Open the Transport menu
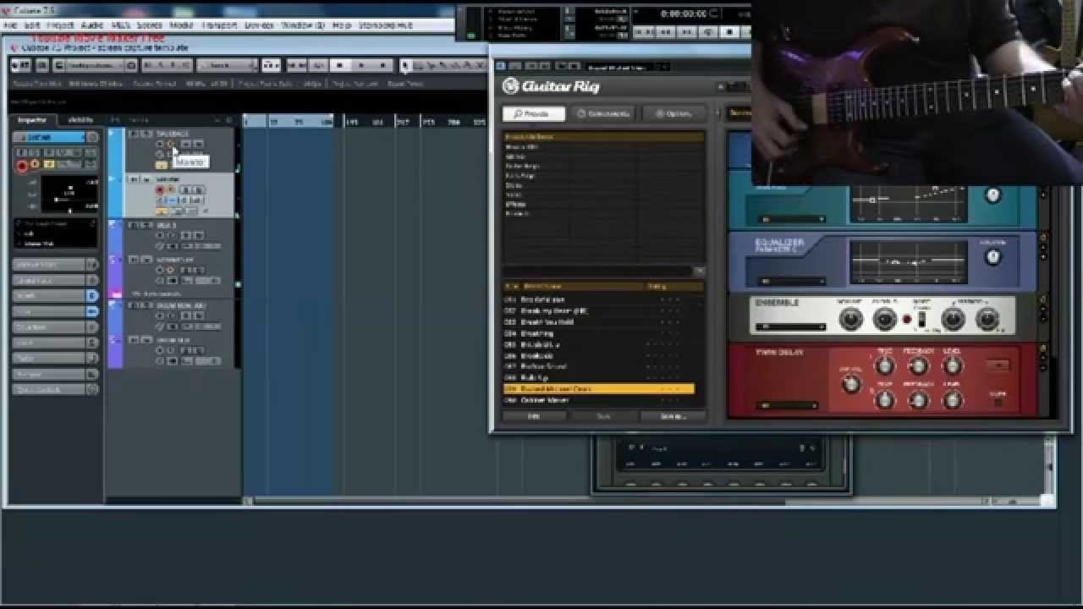 pos(219,25)
